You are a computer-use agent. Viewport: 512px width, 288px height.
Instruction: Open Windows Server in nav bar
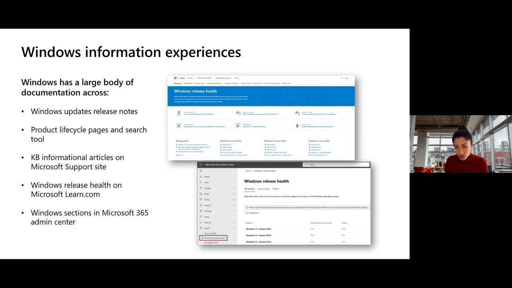[x=246, y=84]
